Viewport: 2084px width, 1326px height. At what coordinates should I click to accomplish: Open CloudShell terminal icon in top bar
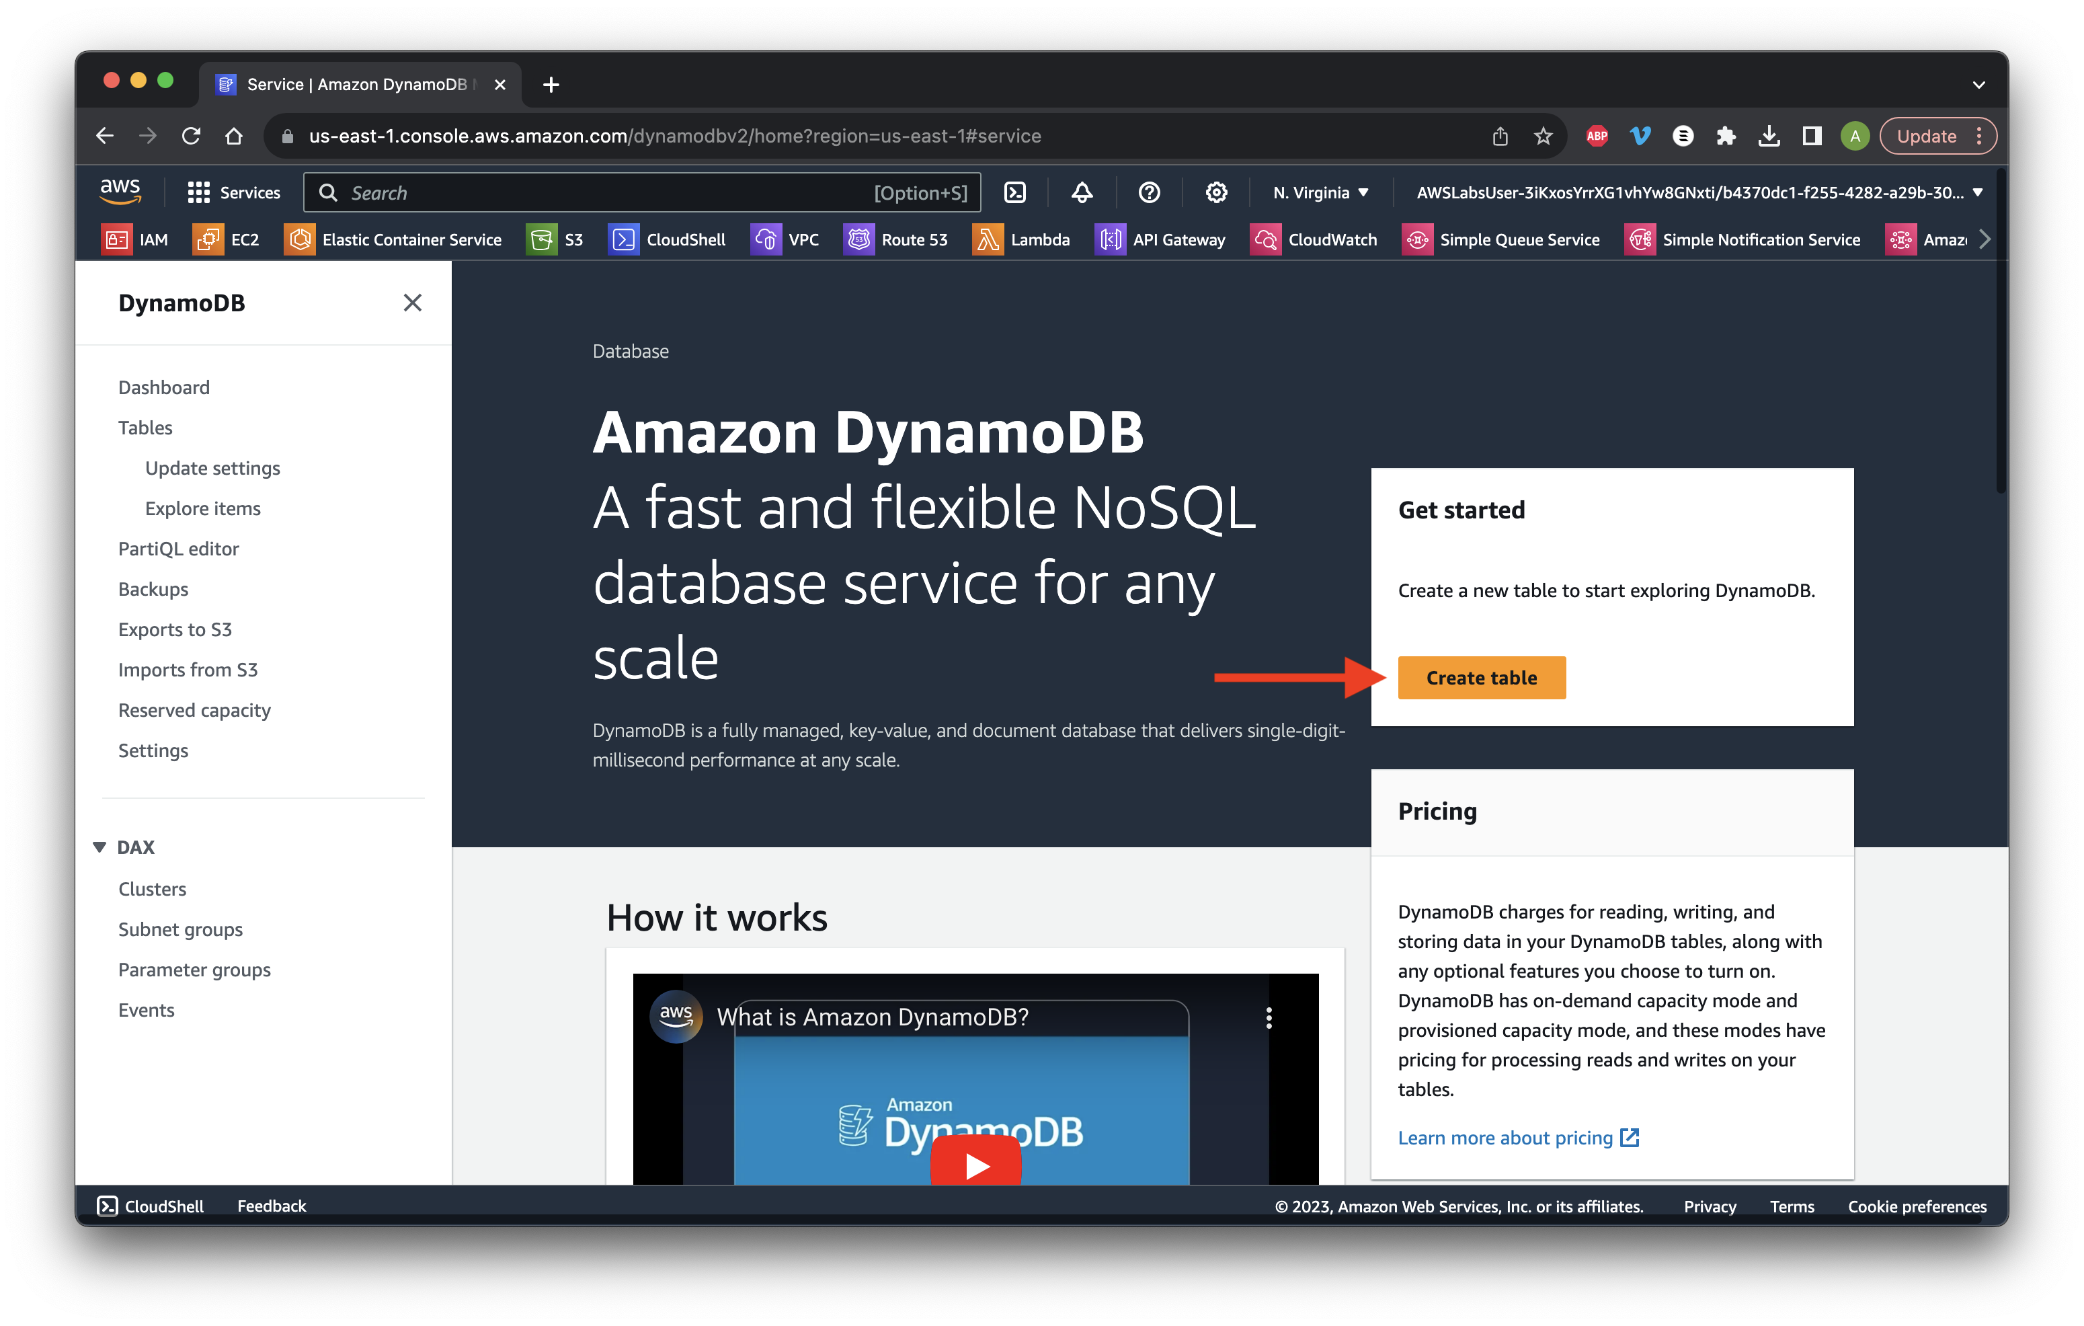coord(1015,192)
